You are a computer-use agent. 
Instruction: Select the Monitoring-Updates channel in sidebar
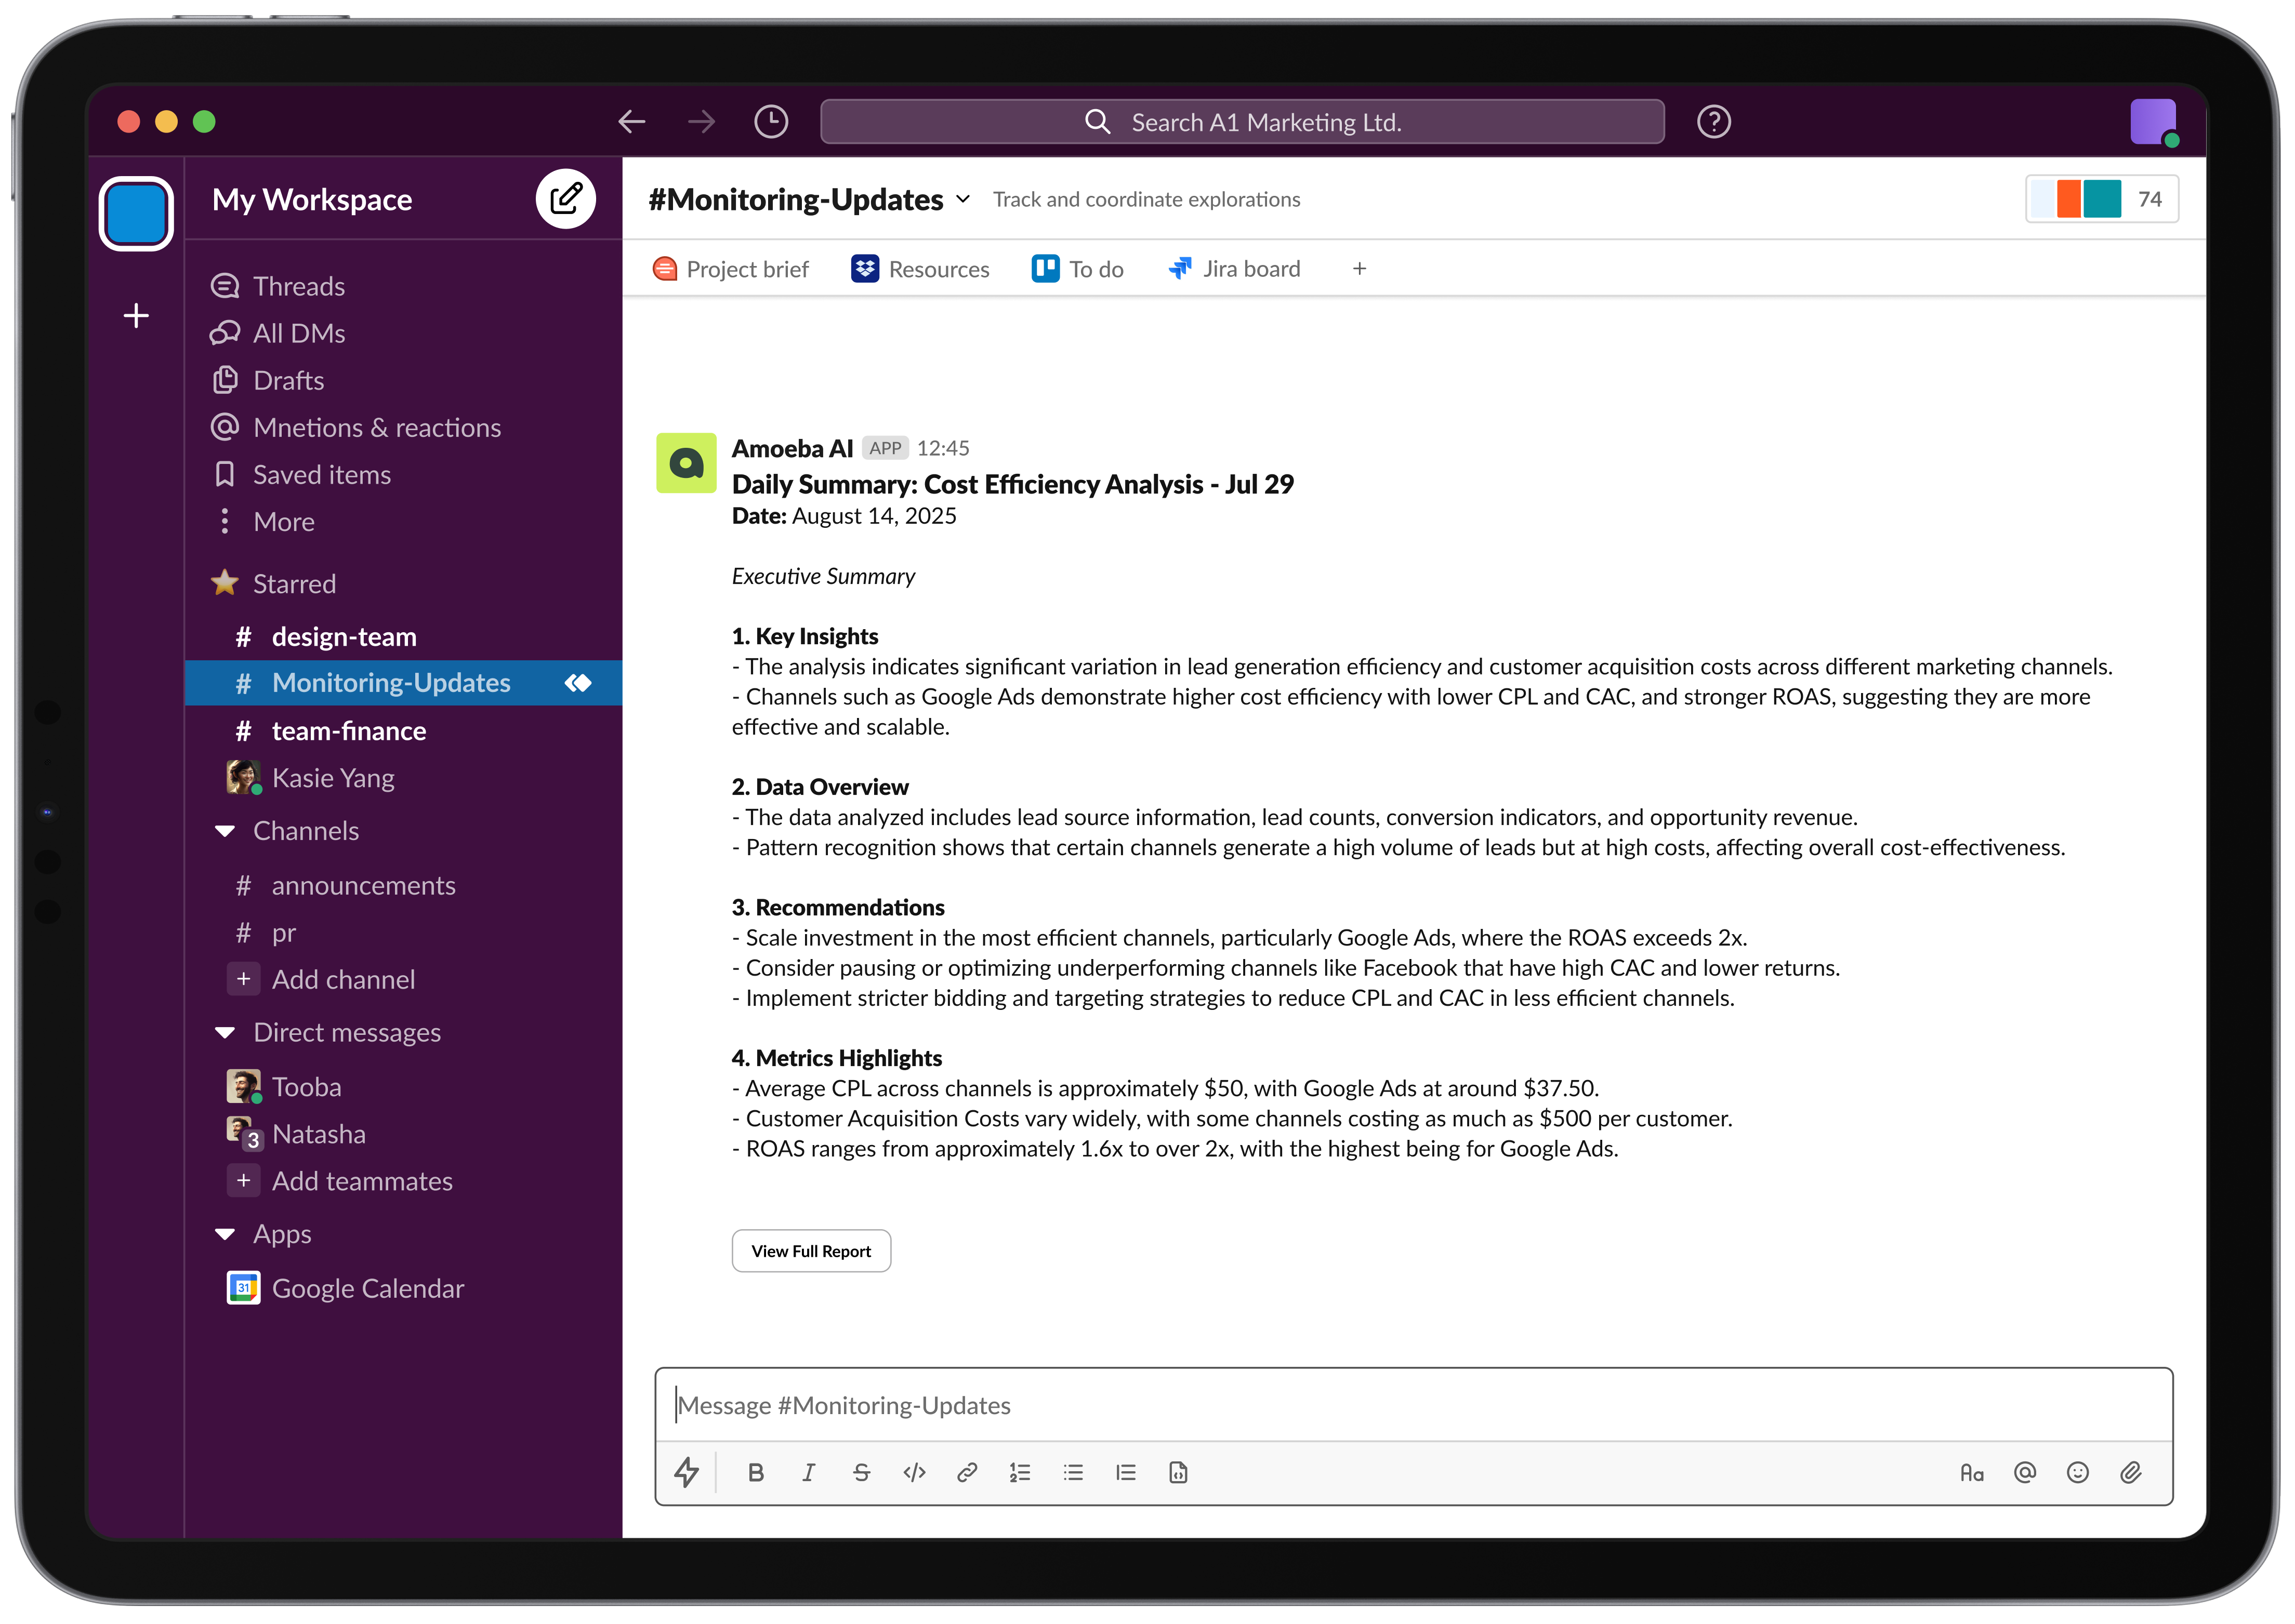click(x=403, y=683)
